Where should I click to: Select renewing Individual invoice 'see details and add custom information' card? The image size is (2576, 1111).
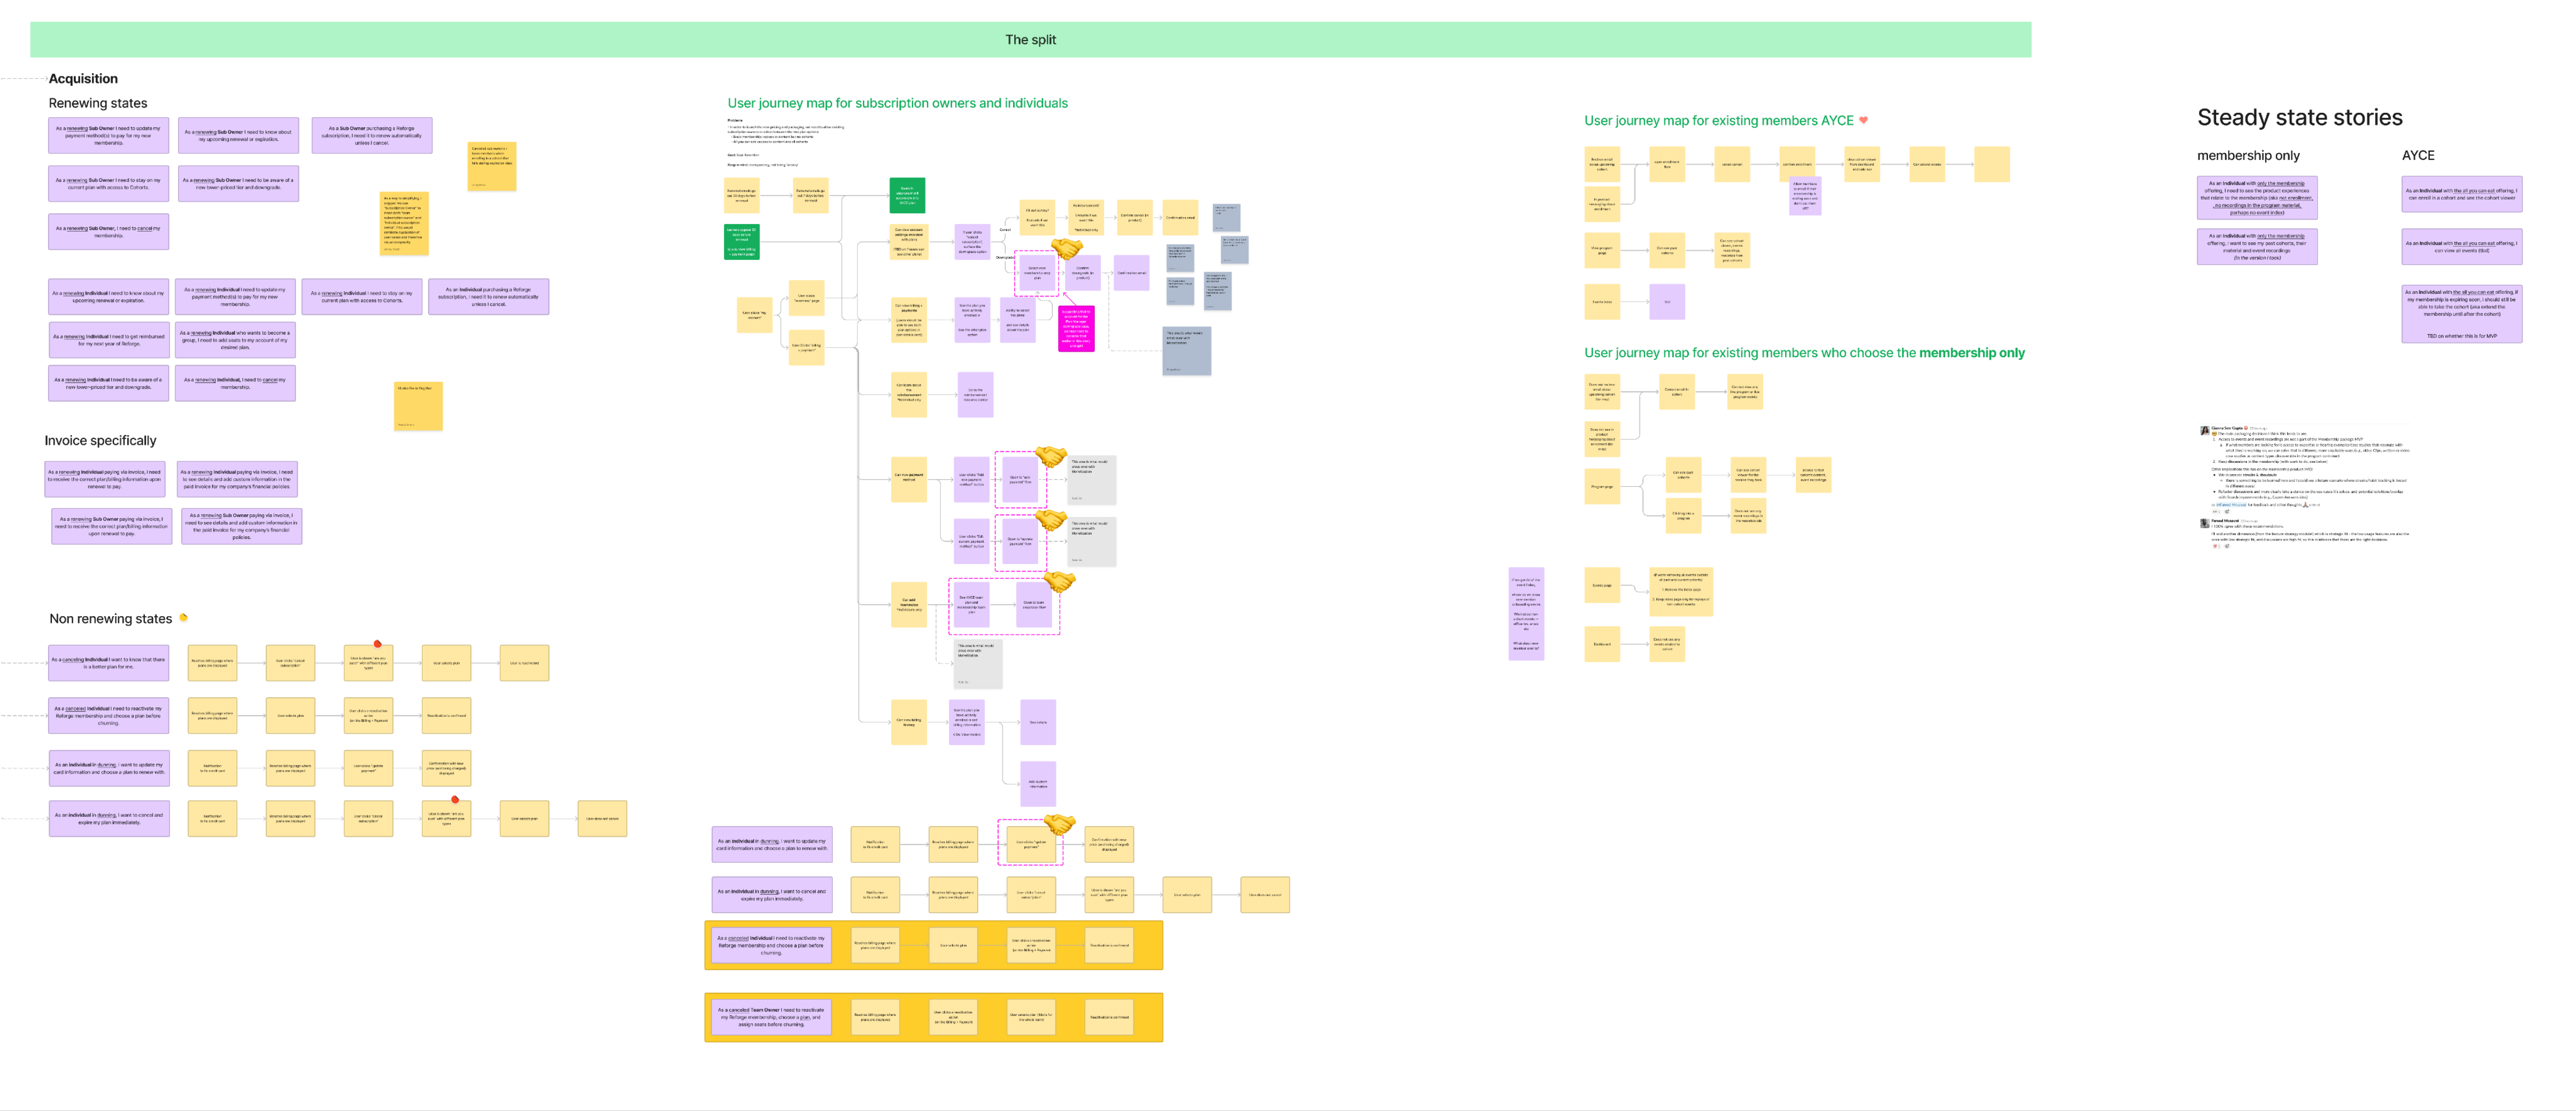(x=237, y=479)
